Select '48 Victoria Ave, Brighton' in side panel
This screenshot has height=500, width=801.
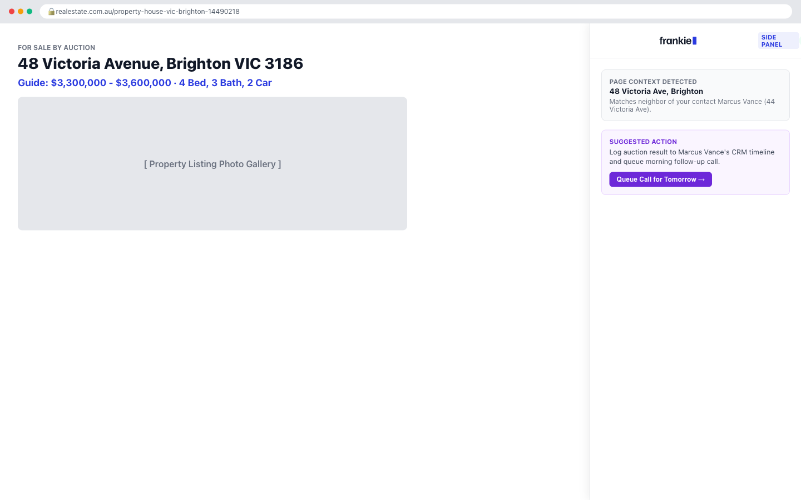coord(656,91)
